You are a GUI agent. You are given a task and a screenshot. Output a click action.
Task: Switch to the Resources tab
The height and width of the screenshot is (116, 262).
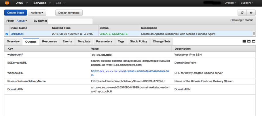point(50,41)
